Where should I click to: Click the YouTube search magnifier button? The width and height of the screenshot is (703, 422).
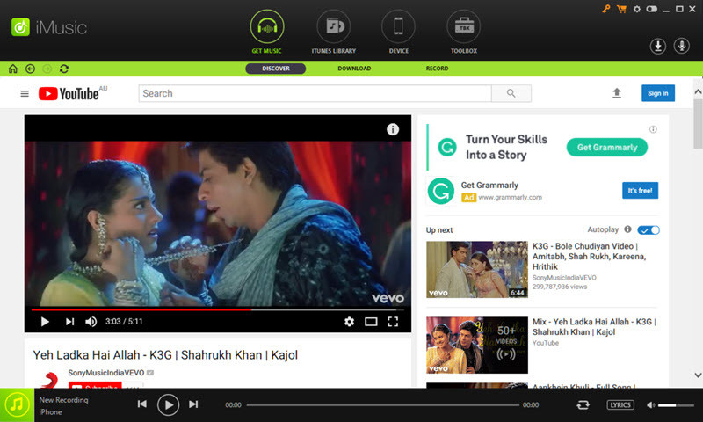click(x=511, y=93)
